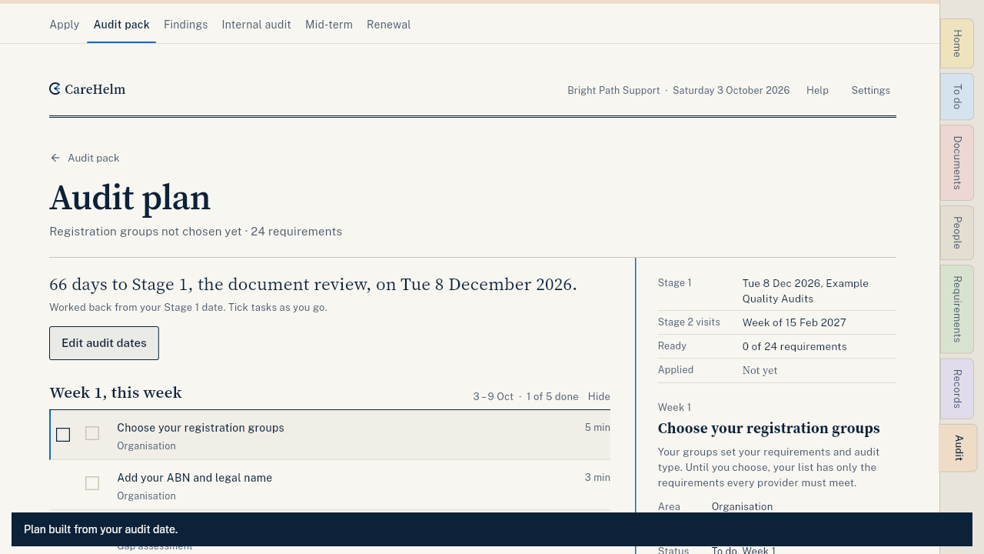Click the back arrow beside Audit pack
The width and height of the screenshot is (984, 554).
click(55, 158)
